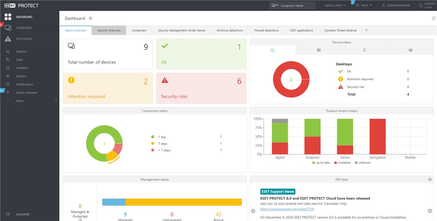Click the red Encryption bar in chart
This screenshot has height=221, width=437.
[378, 136]
